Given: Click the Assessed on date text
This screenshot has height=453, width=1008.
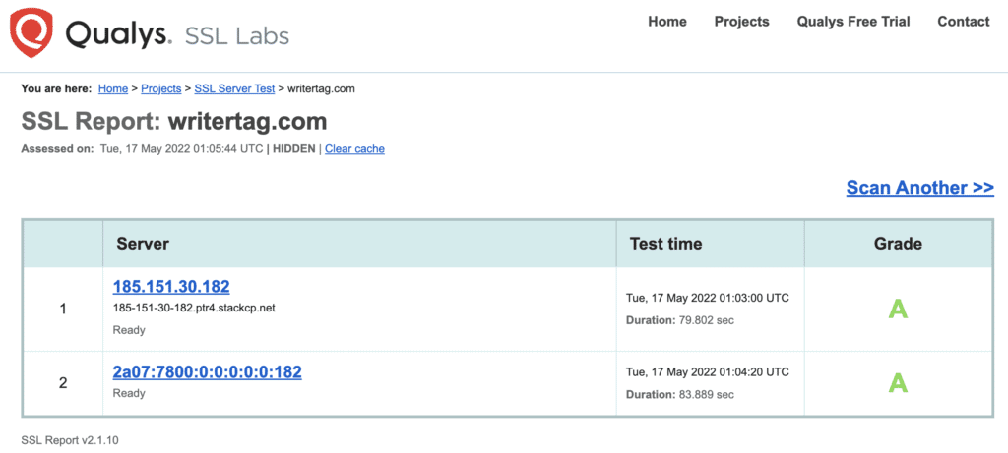Looking at the screenshot, I should coord(142,148).
